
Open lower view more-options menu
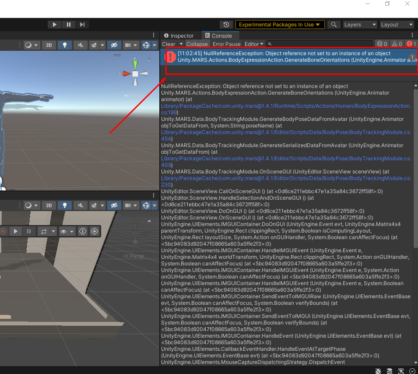click(x=154, y=195)
